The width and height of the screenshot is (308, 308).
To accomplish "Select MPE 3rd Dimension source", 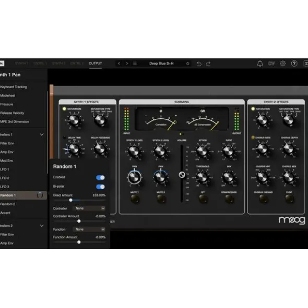I will [x=15, y=121].
